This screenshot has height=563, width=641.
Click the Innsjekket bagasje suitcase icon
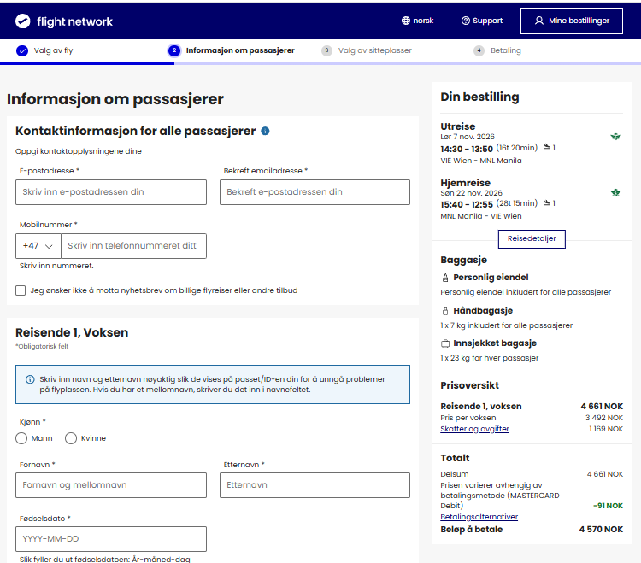(x=445, y=343)
